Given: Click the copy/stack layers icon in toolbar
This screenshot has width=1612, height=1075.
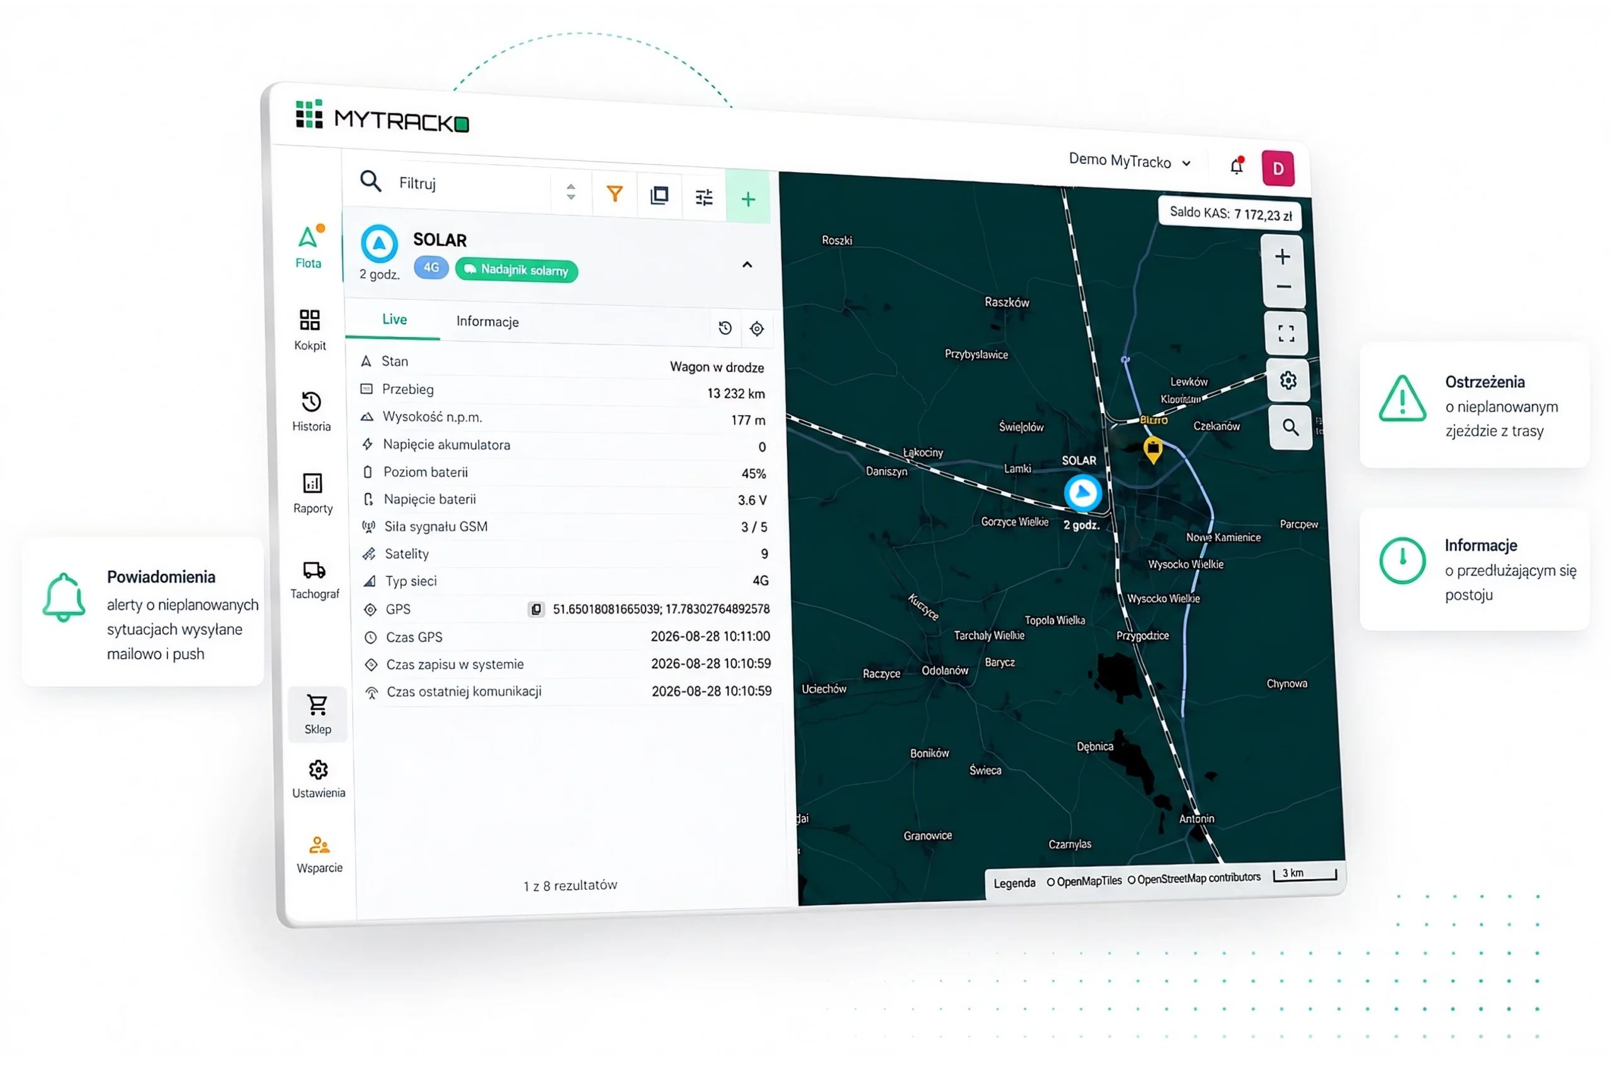Looking at the screenshot, I should tap(659, 195).
